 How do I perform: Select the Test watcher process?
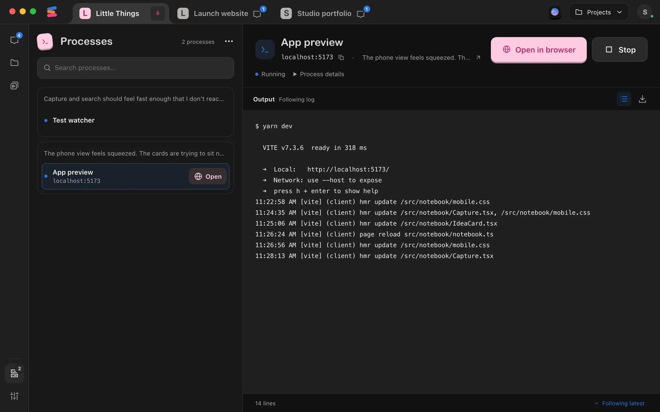pos(136,120)
